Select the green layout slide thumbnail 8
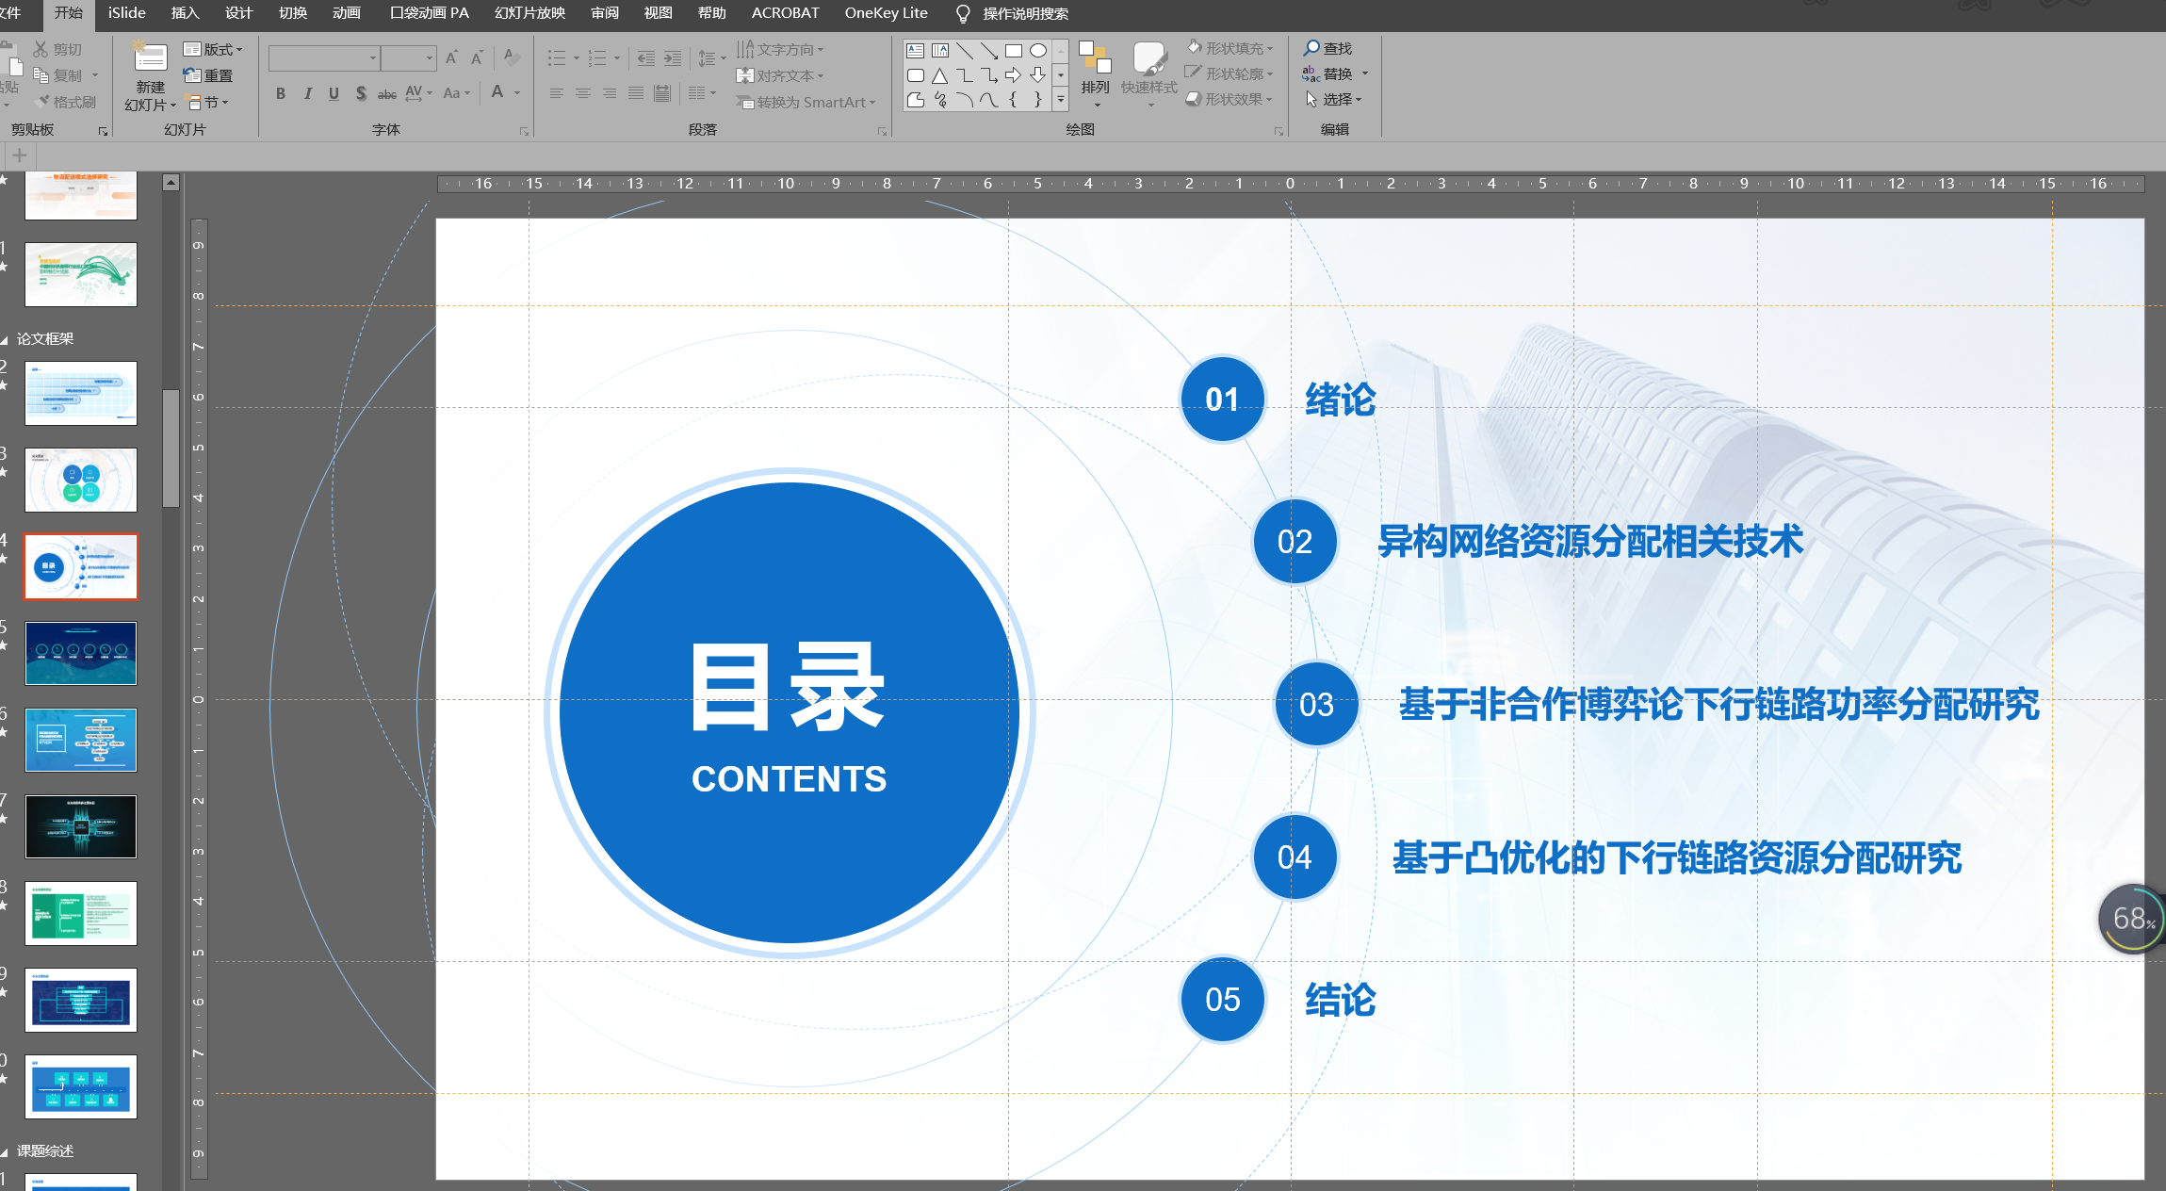 tap(81, 913)
